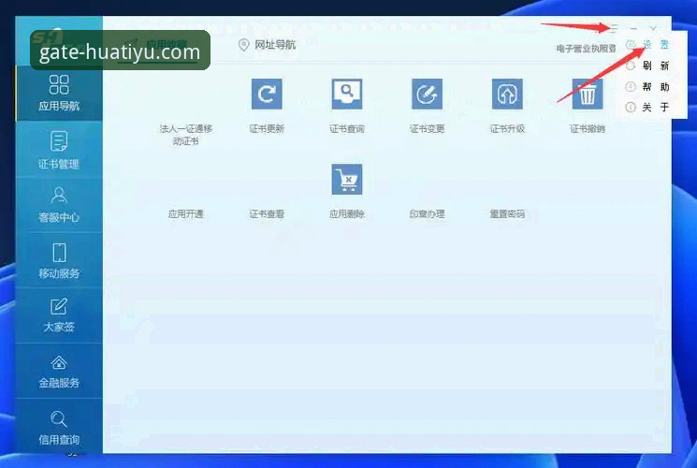Open 信用查询 in the sidebar
The height and width of the screenshot is (468, 697).
(x=59, y=427)
